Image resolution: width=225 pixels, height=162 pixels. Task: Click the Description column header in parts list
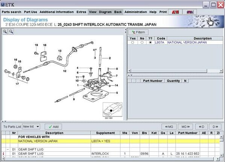54,133
